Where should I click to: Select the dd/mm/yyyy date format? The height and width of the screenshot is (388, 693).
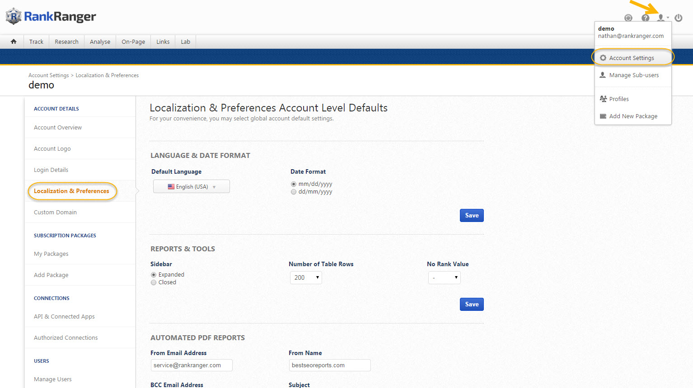tap(294, 192)
